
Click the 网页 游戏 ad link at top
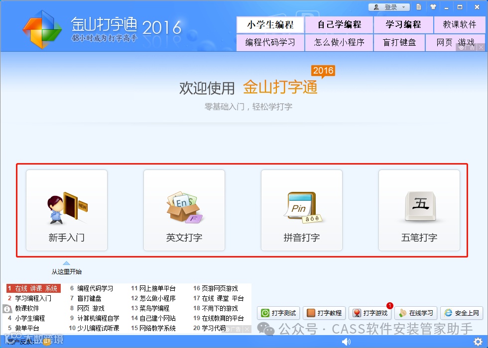(455, 43)
